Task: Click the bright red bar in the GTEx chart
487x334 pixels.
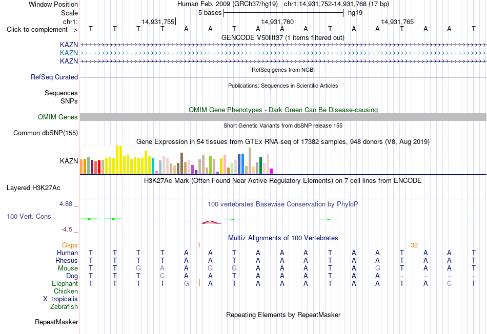Action: click(x=99, y=167)
